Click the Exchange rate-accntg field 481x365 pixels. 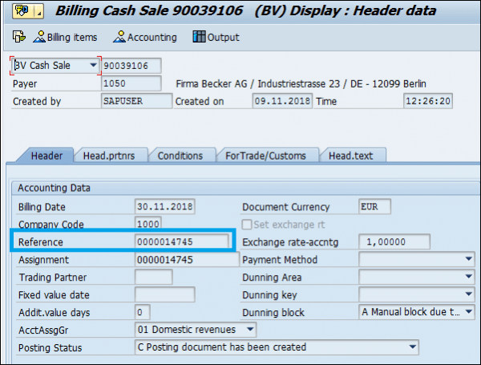[x=394, y=242]
